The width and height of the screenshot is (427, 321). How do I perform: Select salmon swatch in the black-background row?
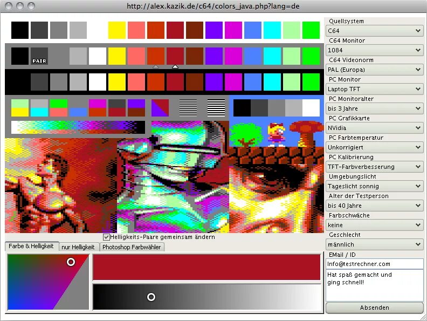tap(136, 82)
